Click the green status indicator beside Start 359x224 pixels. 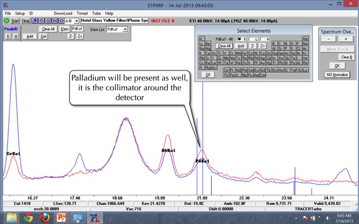tap(6, 20)
